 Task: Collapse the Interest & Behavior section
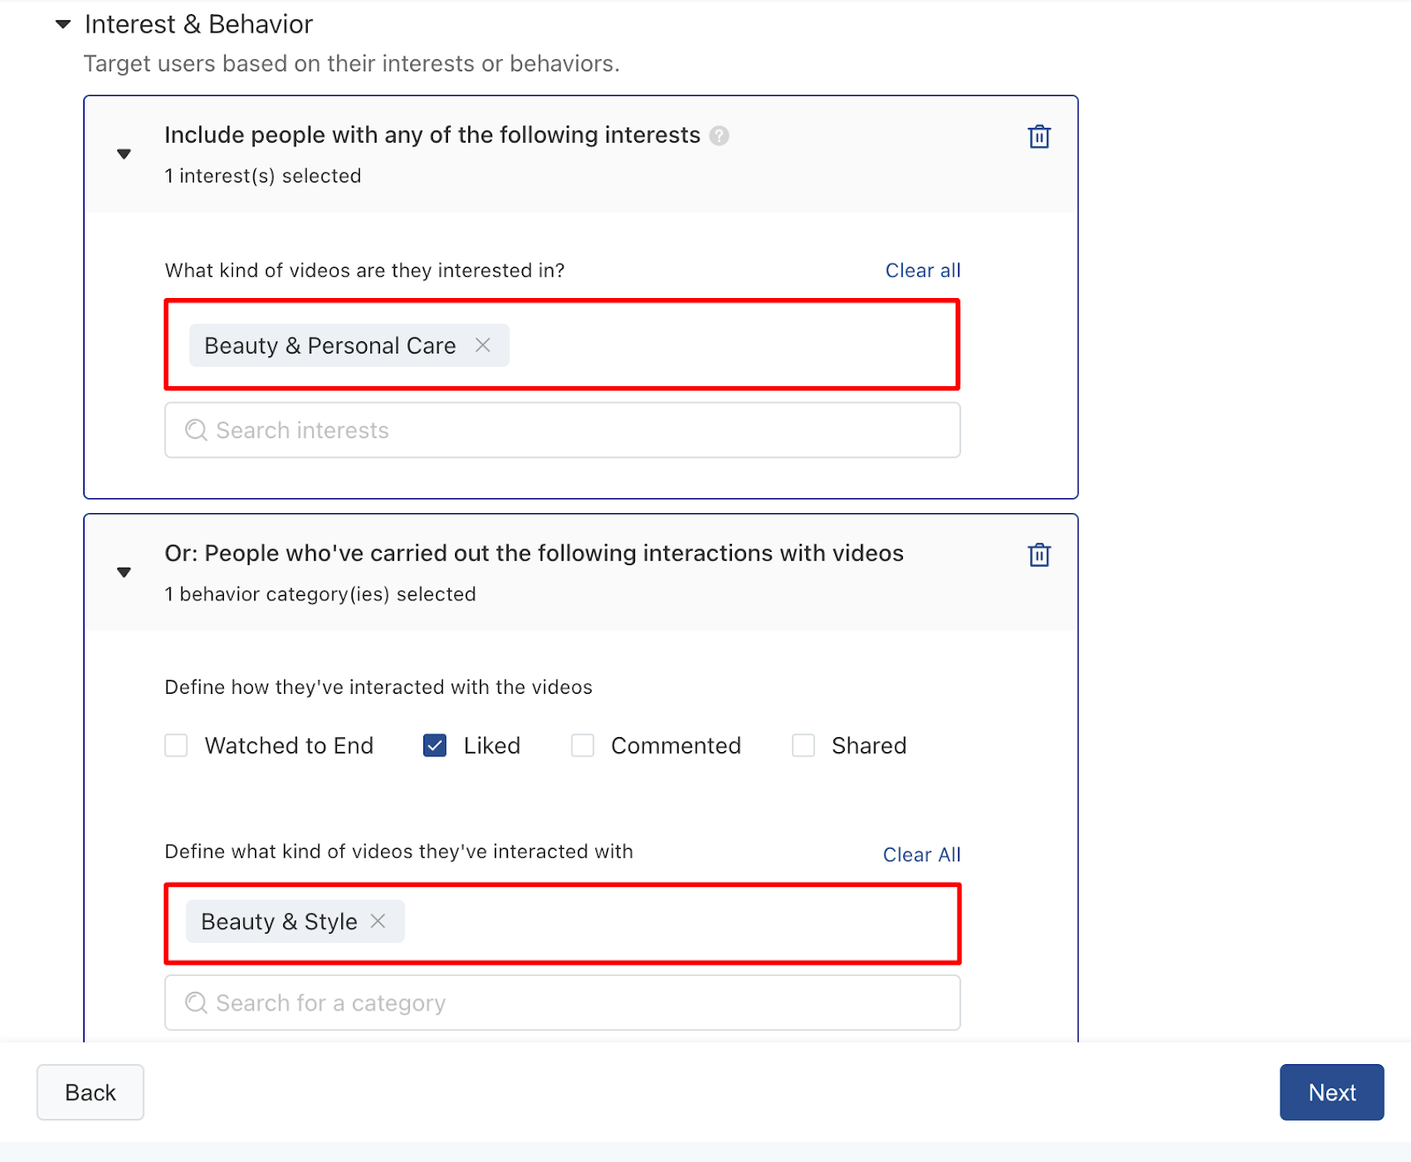click(x=63, y=25)
